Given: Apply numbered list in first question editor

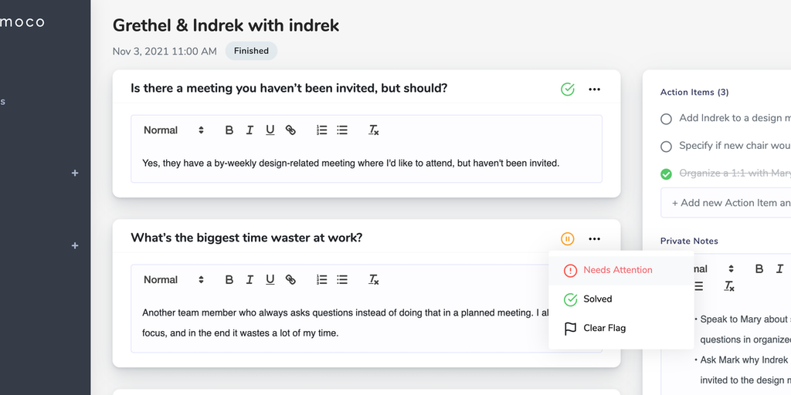Looking at the screenshot, I should [x=322, y=130].
